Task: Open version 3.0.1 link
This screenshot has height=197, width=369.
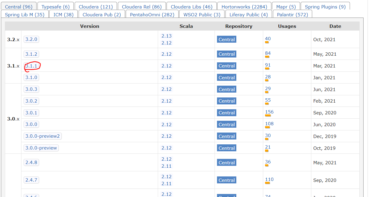Action: (31, 113)
